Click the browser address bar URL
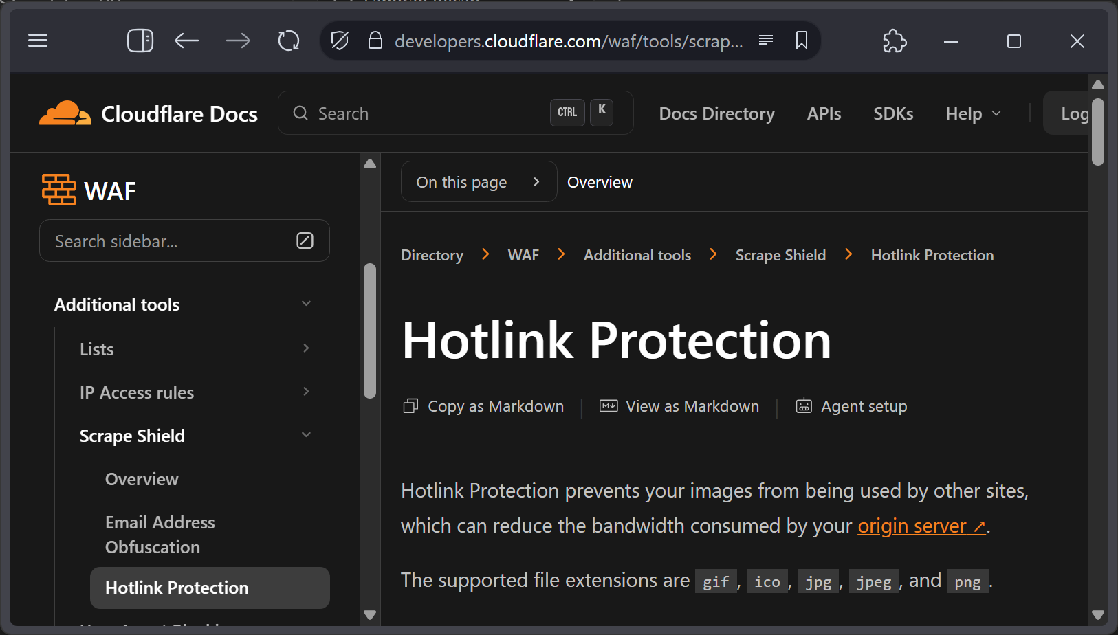 coord(569,41)
